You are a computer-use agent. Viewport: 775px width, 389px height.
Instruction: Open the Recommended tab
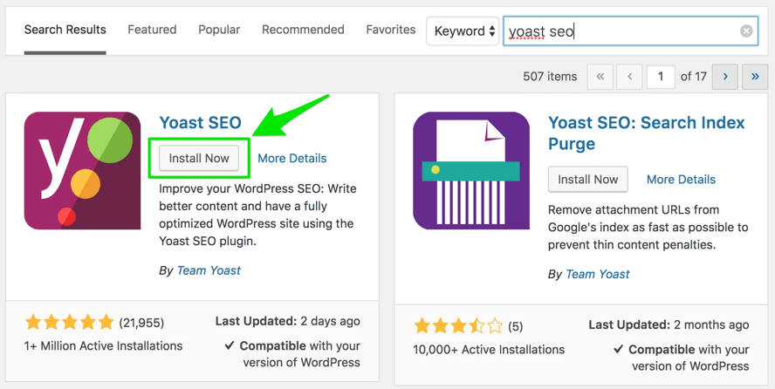[303, 30]
